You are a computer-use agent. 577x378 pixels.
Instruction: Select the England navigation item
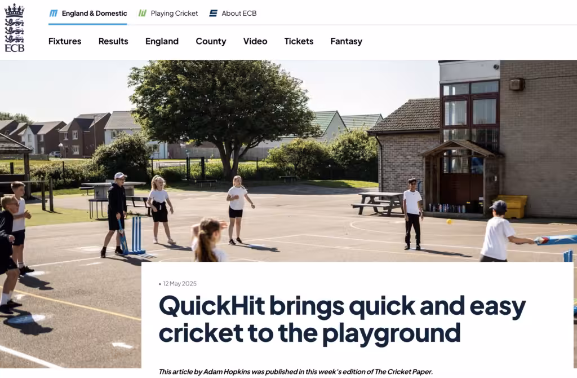click(x=162, y=41)
